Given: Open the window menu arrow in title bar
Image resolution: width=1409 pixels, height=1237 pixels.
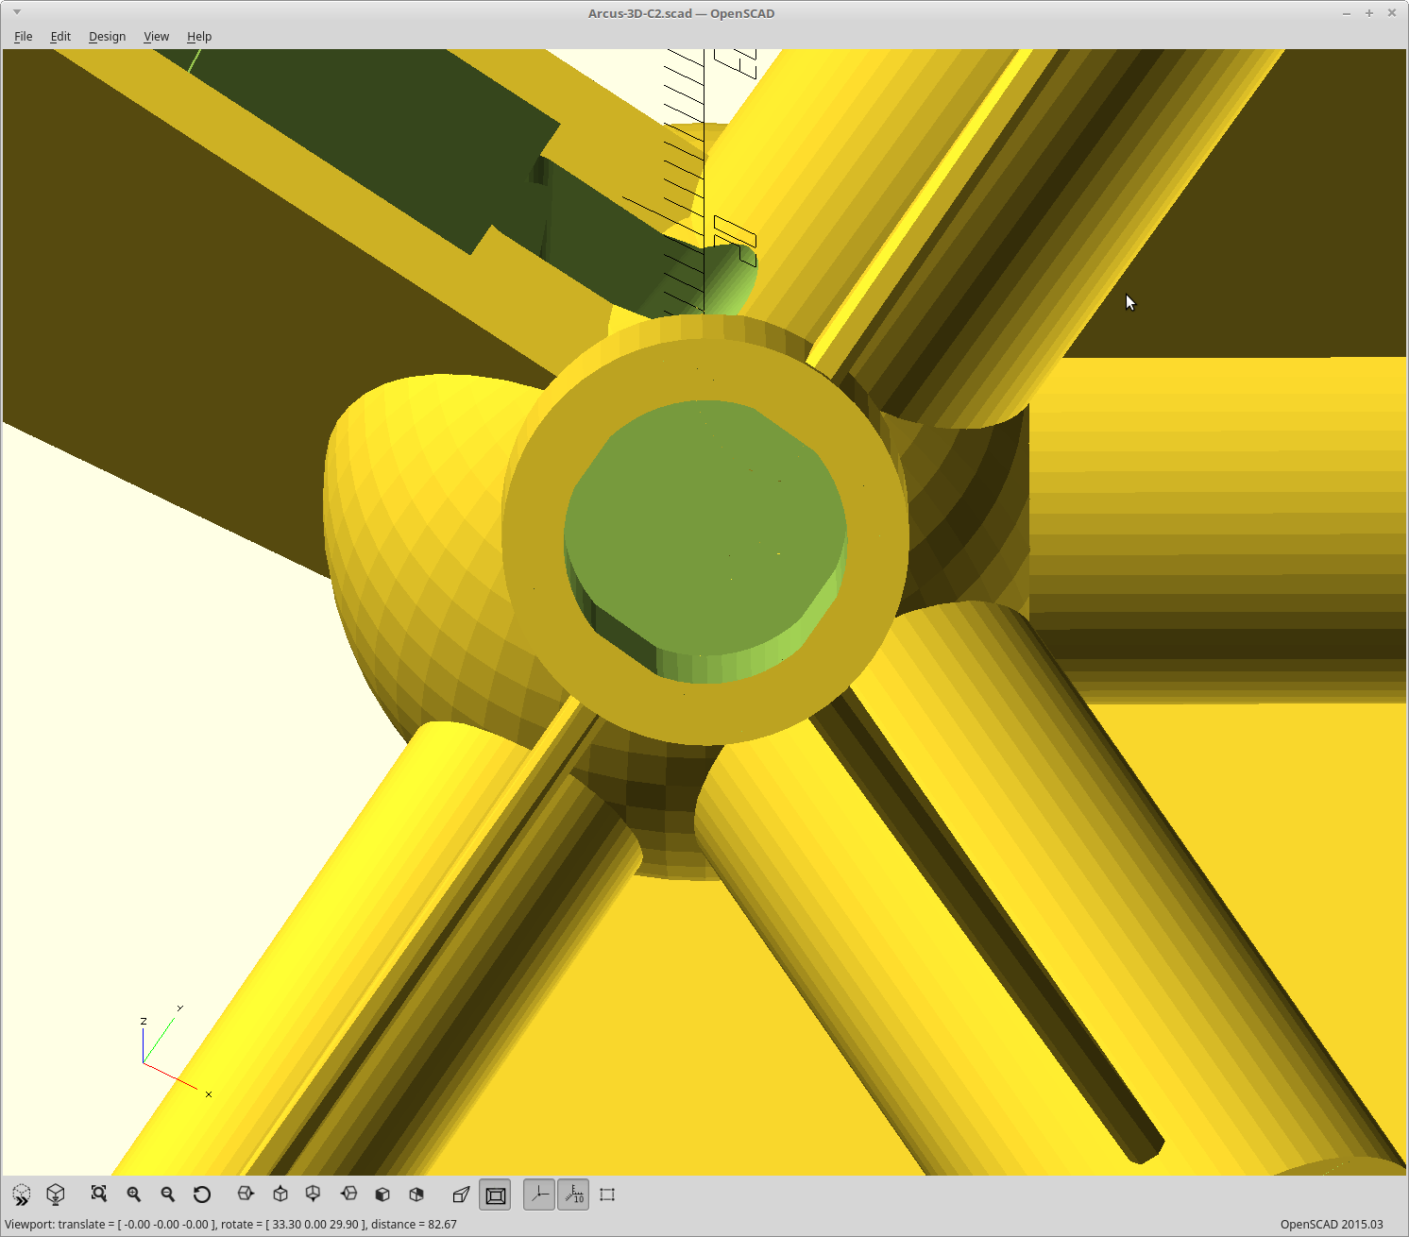Looking at the screenshot, I should (17, 12).
